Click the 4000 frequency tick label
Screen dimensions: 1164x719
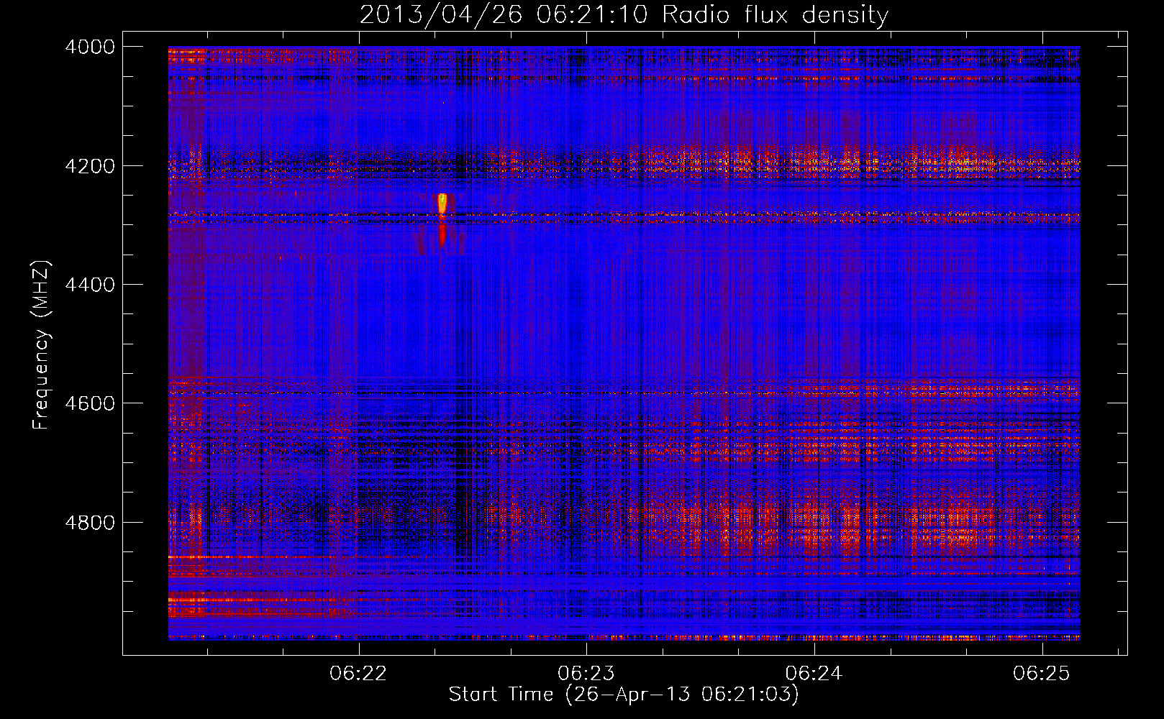click(90, 47)
